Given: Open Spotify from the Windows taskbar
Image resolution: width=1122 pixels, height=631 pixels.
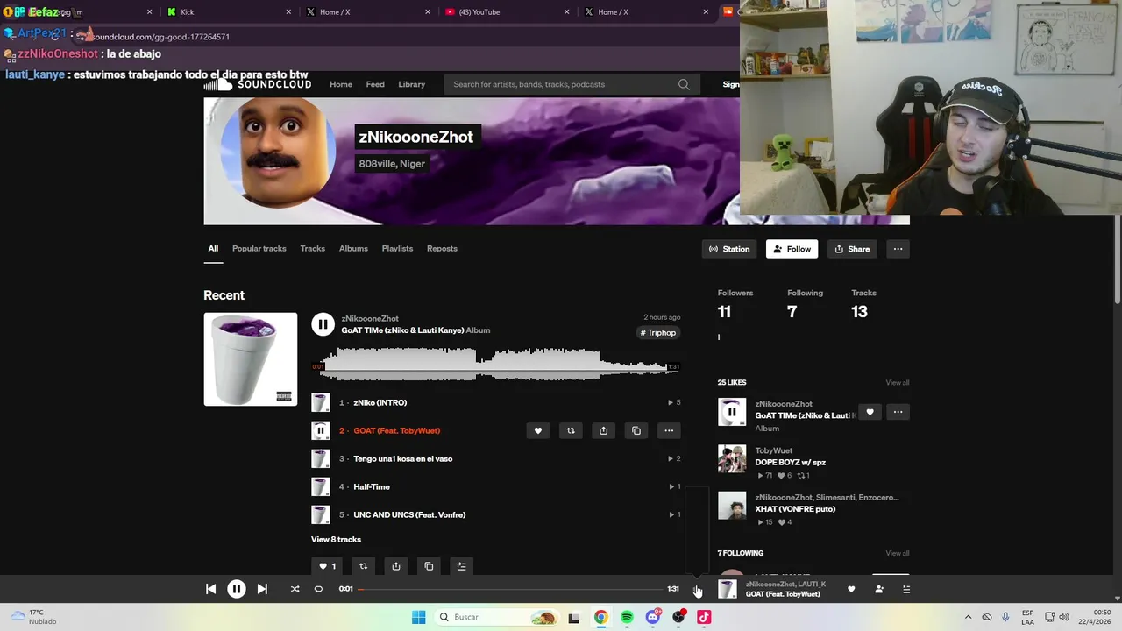Looking at the screenshot, I should (627, 617).
